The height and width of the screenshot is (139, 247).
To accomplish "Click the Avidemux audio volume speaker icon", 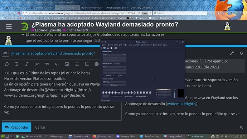I will click(174, 90).
